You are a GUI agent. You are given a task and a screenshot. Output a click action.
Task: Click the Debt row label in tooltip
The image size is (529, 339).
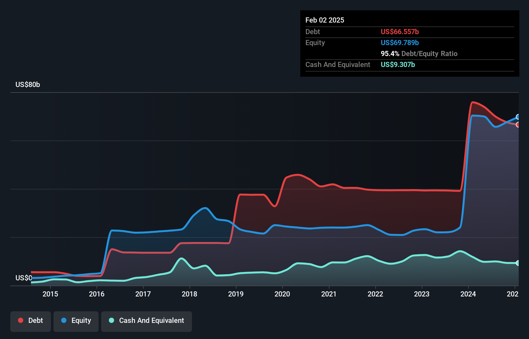(313, 32)
